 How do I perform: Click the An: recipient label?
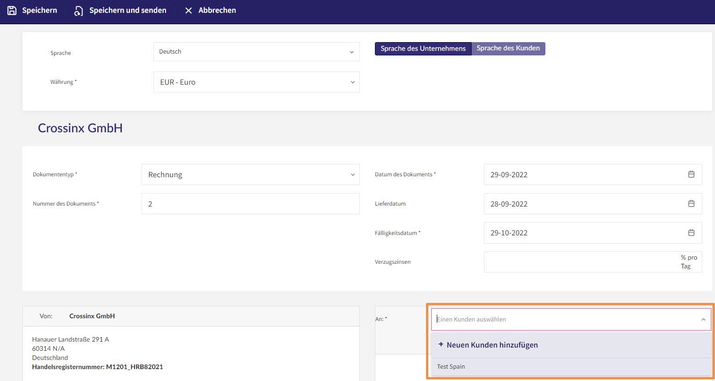381,319
